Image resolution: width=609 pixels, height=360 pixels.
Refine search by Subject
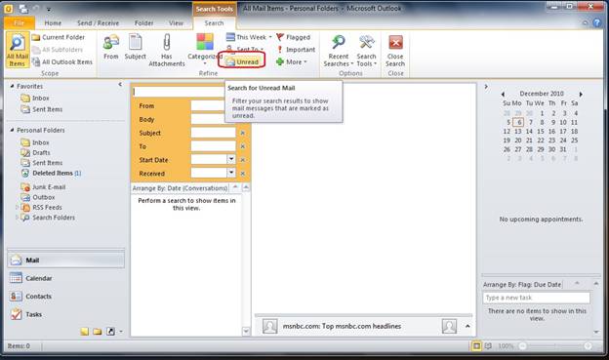(x=135, y=47)
